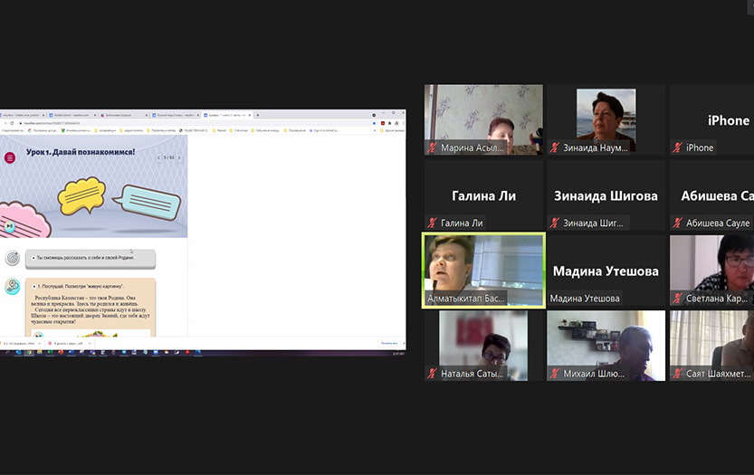
Task: Click the Chrome icon in the shared taskbar
Action: point(29,353)
